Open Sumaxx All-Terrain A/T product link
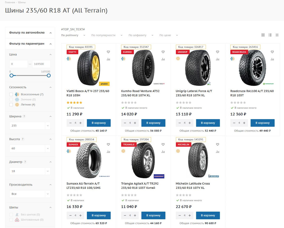This screenshot has height=228, width=284. click(83, 185)
